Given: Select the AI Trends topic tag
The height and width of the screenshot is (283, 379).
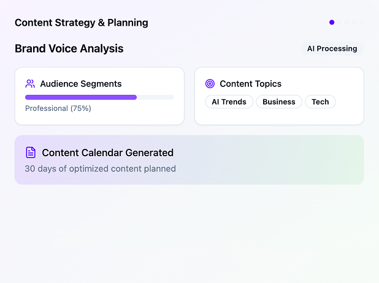Looking at the screenshot, I should pos(229,102).
